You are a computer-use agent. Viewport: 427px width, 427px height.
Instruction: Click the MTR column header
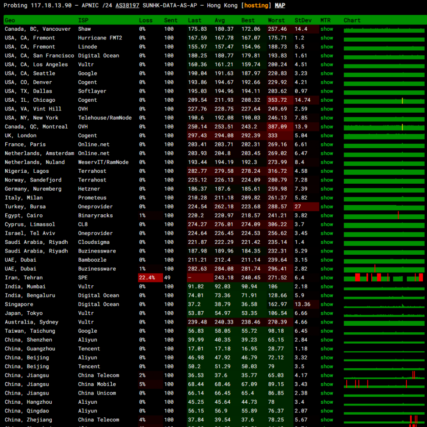coord(325,21)
